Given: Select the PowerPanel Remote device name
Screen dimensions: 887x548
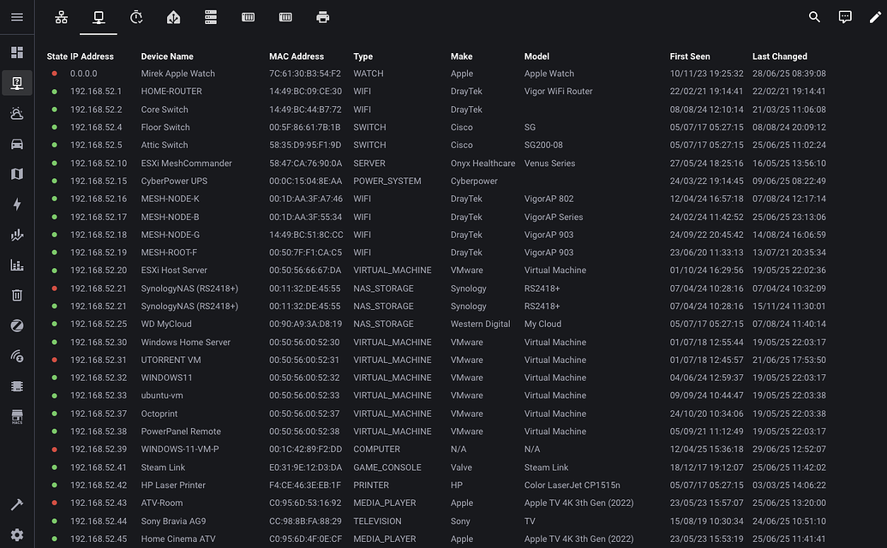Looking at the screenshot, I should (x=181, y=431).
